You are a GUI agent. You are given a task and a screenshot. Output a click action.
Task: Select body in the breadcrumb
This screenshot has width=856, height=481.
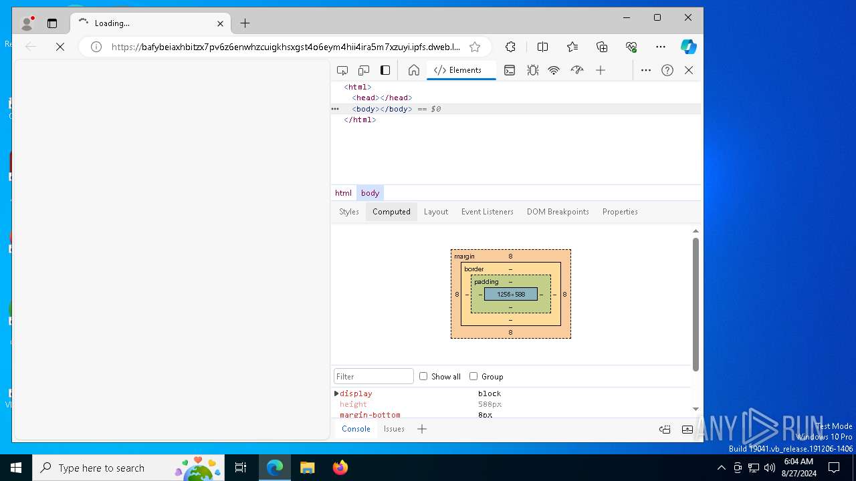pos(370,193)
